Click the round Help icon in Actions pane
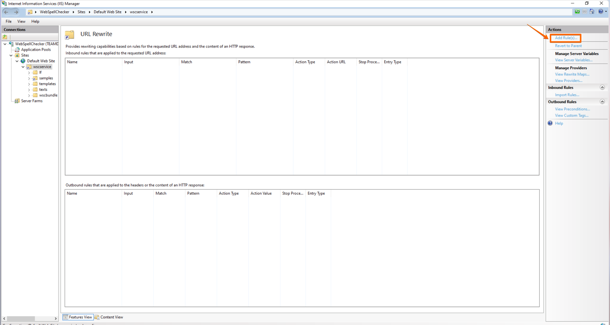This screenshot has width=610, height=325. (550, 123)
